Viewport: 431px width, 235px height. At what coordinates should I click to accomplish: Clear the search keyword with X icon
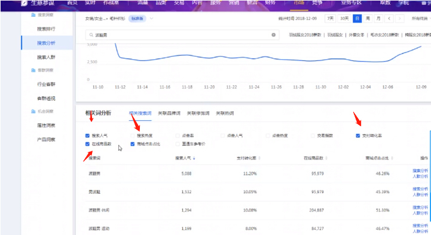pyautogui.click(x=274, y=35)
